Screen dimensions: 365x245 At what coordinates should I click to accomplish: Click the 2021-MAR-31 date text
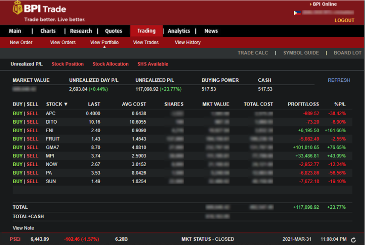(297, 239)
